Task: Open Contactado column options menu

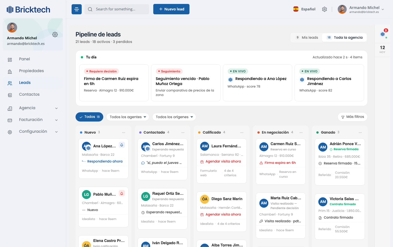Action: tap(183, 132)
